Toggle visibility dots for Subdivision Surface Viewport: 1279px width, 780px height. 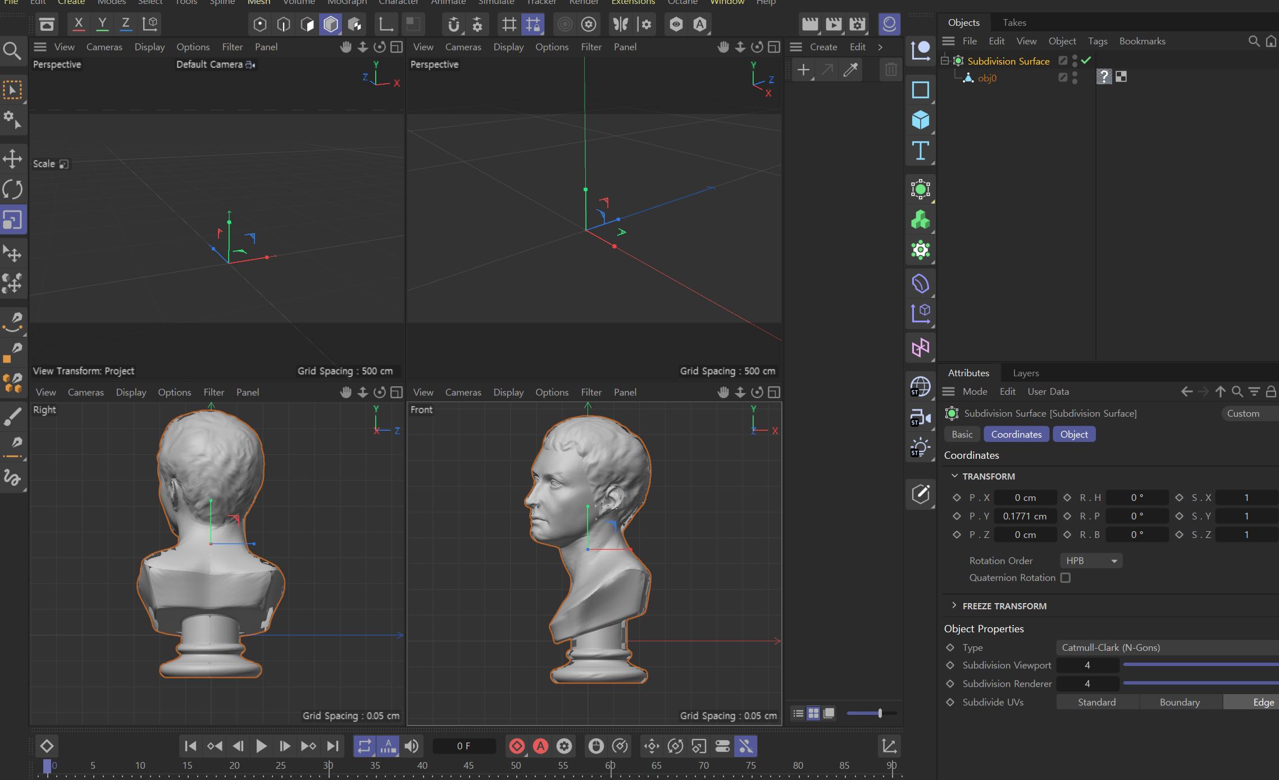coord(1075,61)
